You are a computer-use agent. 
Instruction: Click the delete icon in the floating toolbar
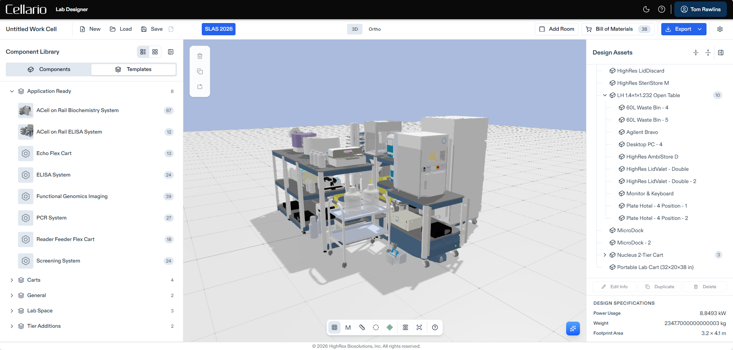click(x=199, y=56)
